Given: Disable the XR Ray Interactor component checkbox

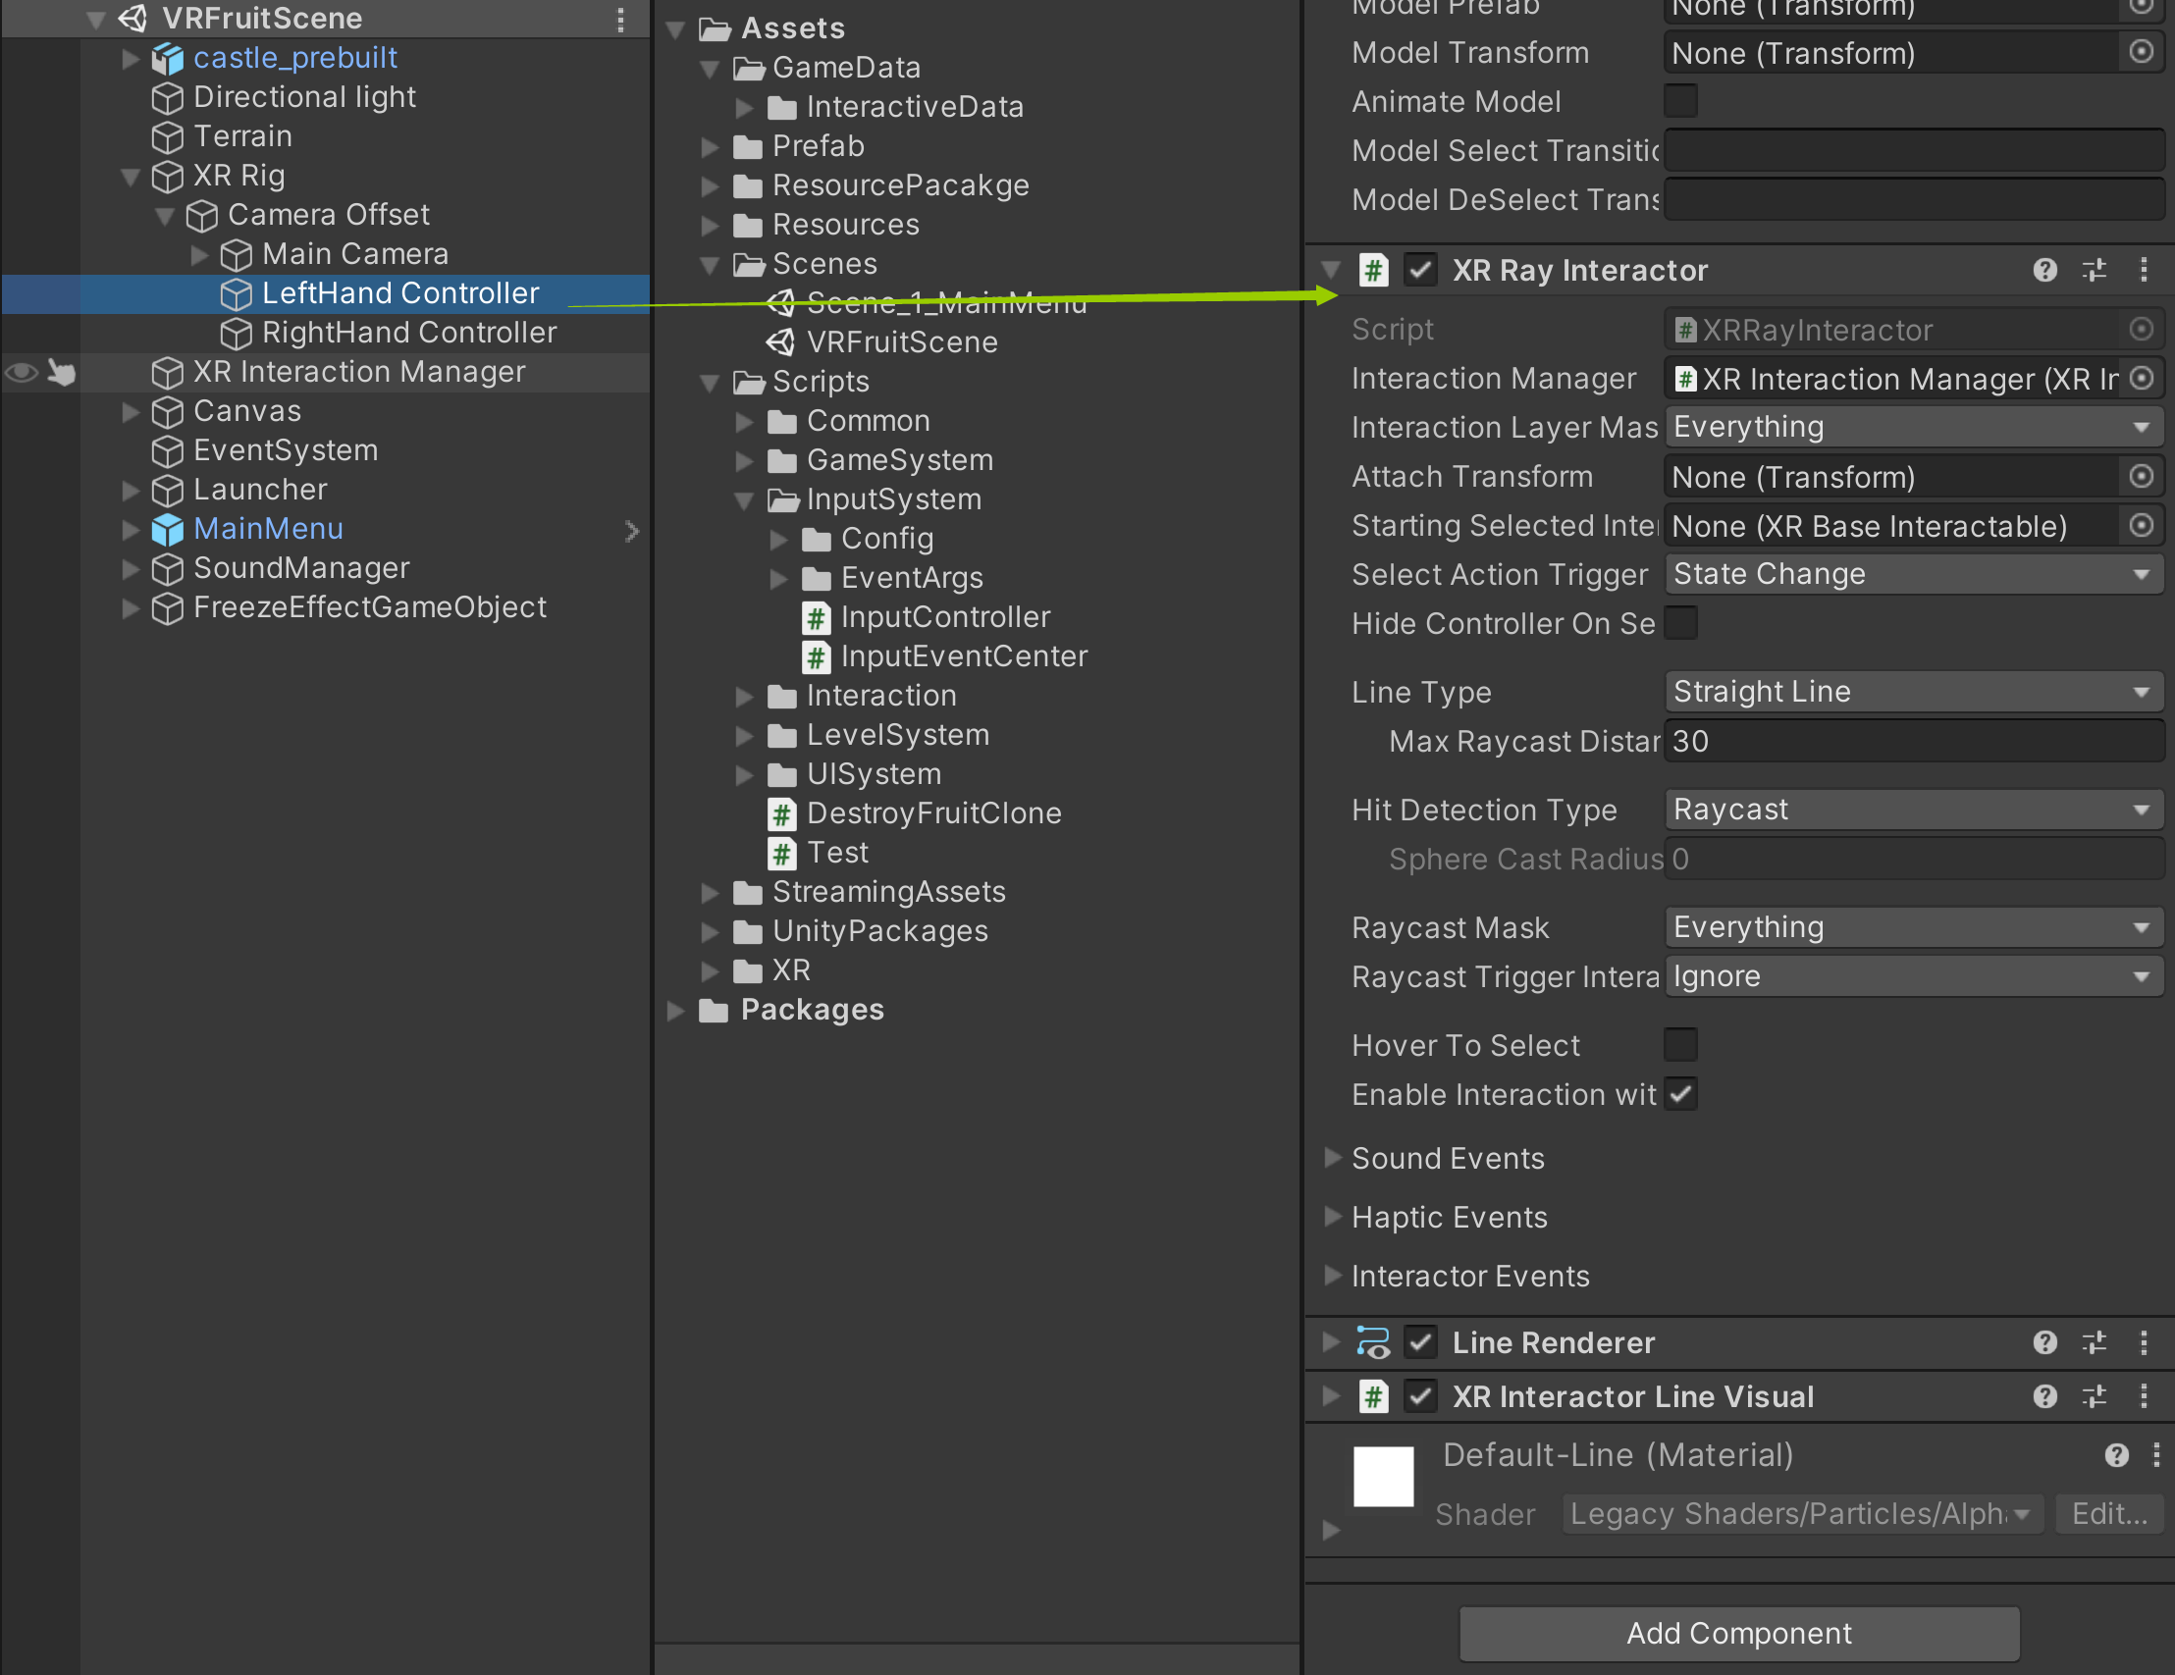Looking at the screenshot, I should point(1420,270).
